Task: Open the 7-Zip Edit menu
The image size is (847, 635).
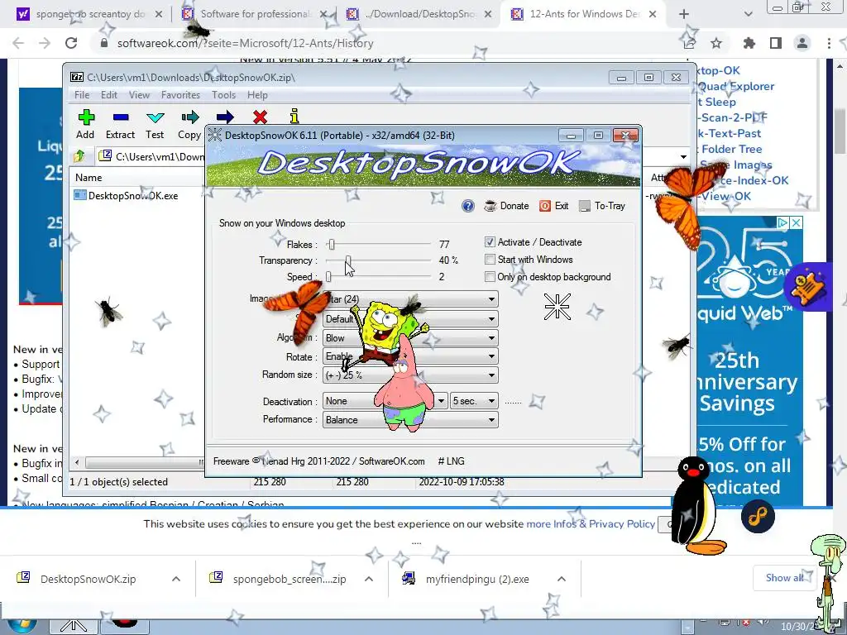Action: [x=109, y=95]
